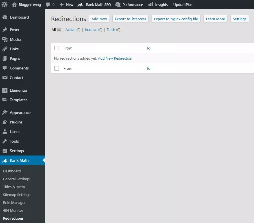This screenshot has height=223, width=254.
Task: Click the BloggerLiving home icon
Action: [14, 4]
